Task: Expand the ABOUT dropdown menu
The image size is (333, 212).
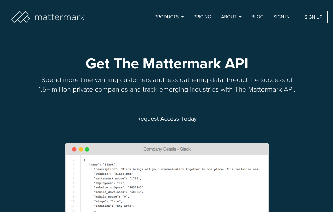Action: pyautogui.click(x=229, y=17)
